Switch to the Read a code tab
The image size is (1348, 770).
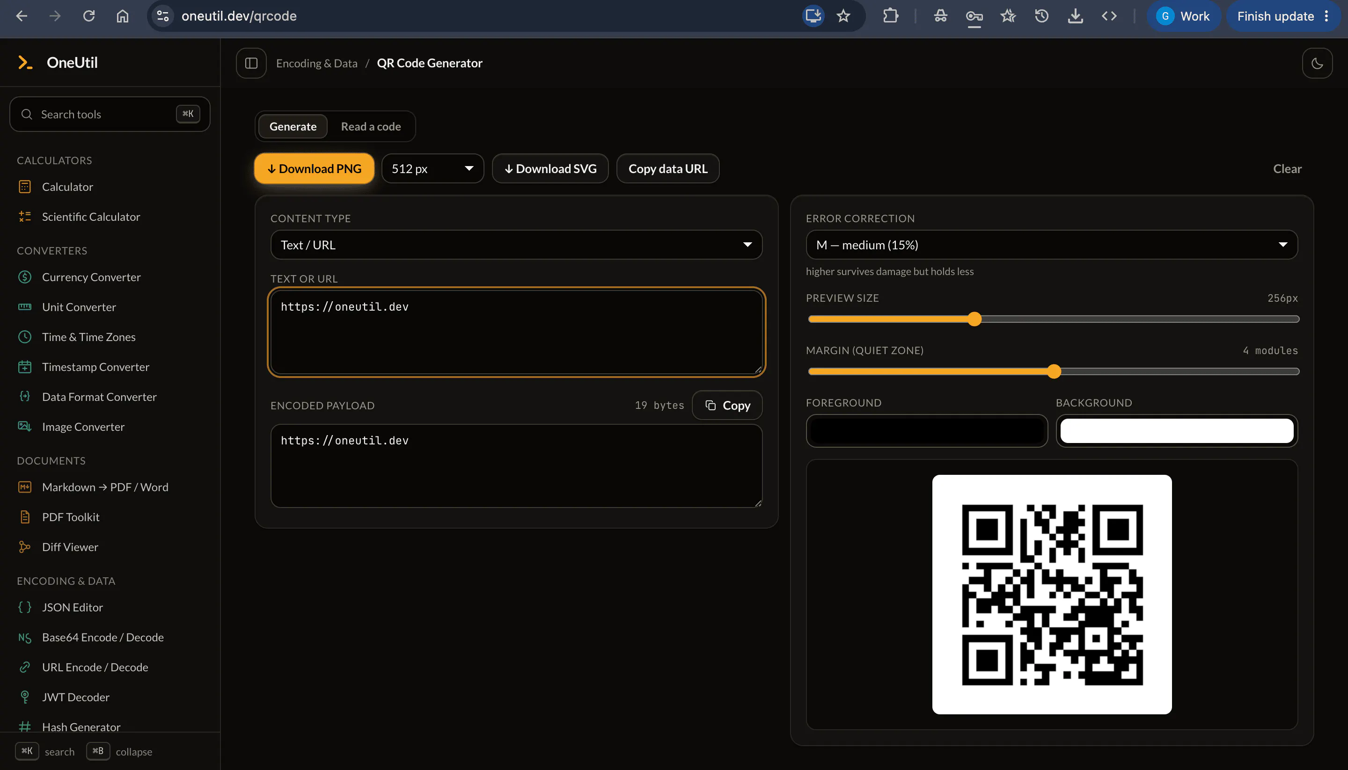[x=371, y=126]
